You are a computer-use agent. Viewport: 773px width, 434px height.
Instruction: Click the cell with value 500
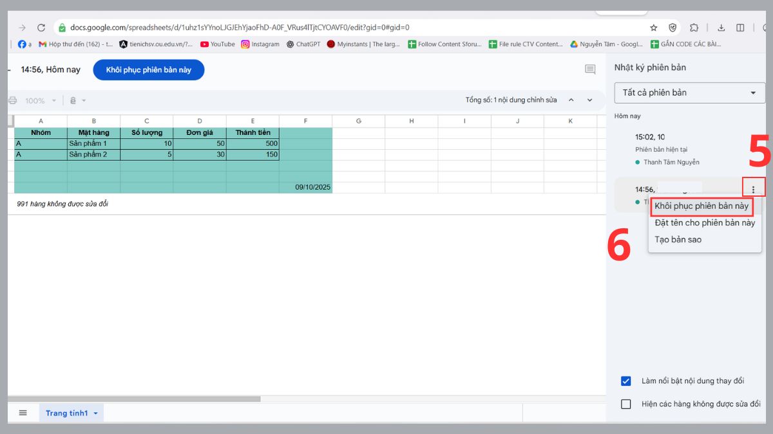(x=253, y=143)
